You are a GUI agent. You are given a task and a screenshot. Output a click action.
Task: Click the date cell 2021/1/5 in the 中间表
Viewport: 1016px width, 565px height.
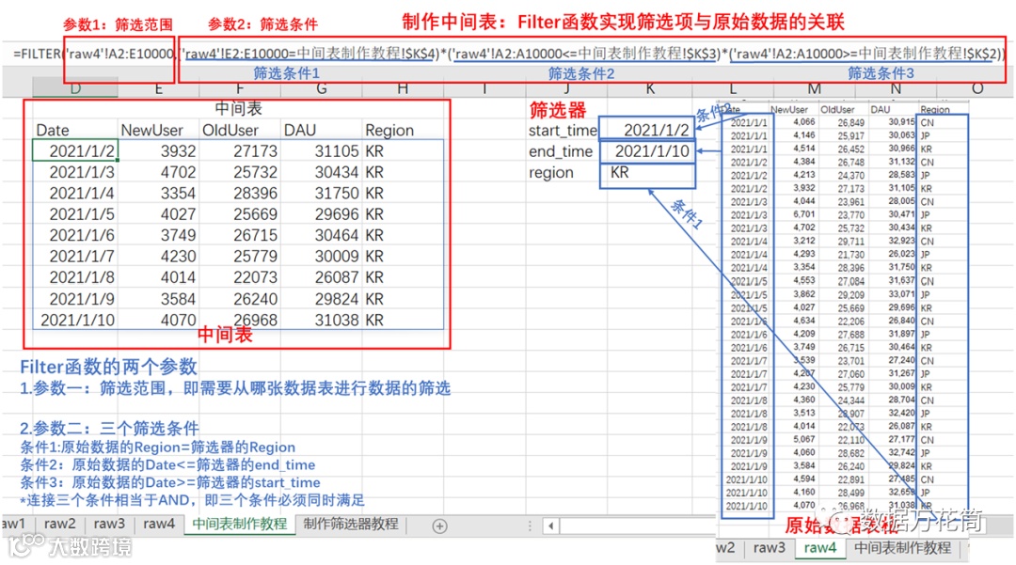coord(75,214)
